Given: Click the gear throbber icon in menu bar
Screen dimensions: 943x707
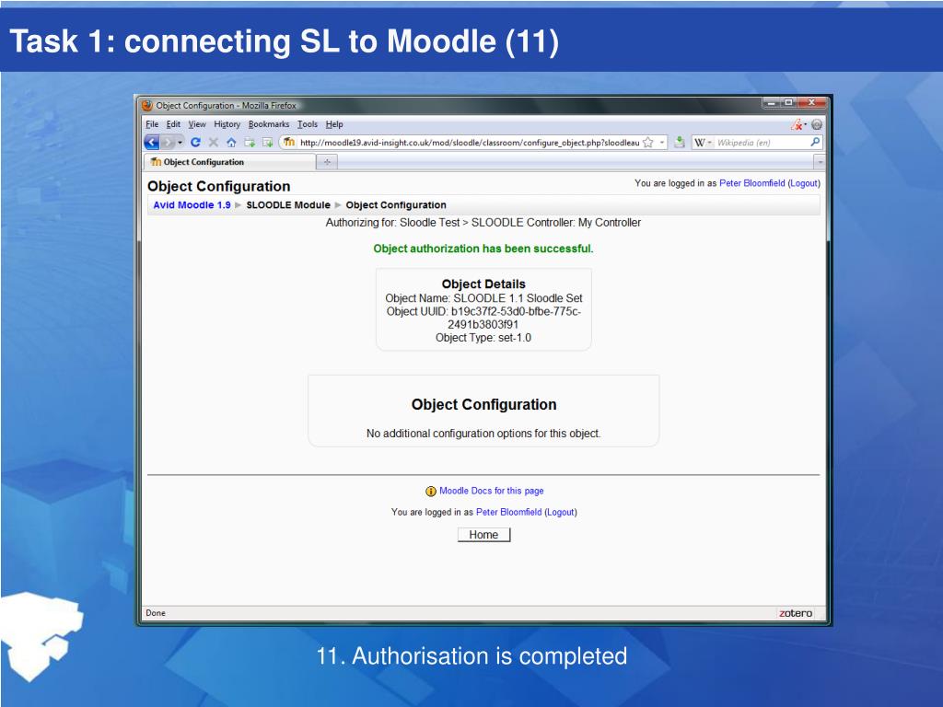Looking at the screenshot, I should 817,124.
